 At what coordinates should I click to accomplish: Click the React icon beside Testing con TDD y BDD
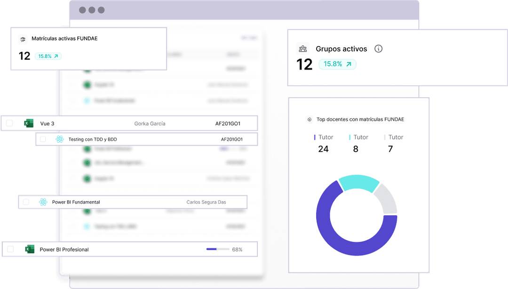[x=59, y=140]
